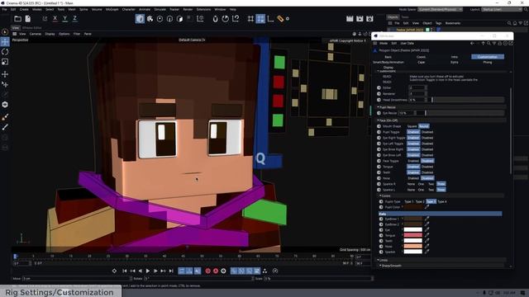Select the Rotate tool in left palette
This screenshot has width=529, height=297.
coord(5,52)
